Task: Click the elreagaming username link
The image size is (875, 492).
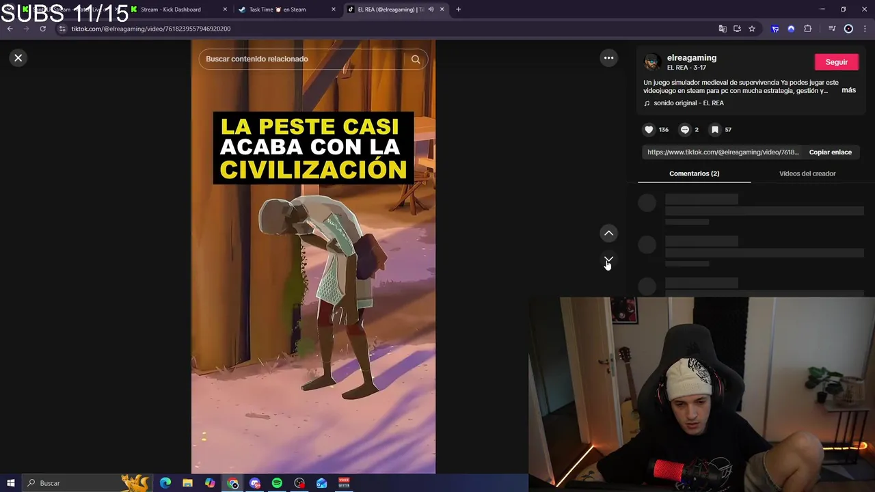Action: [x=692, y=58]
